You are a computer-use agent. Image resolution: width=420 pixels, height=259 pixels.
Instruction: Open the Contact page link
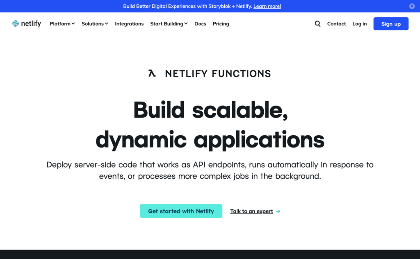point(336,24)
